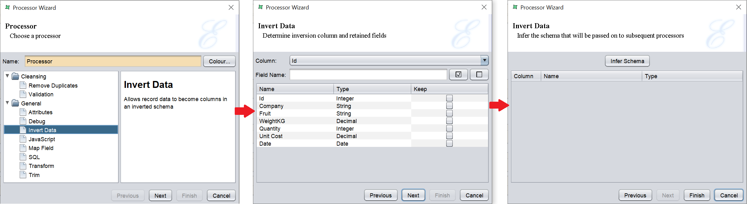Open the Colour... picker button
The width and height of the screenshot is (747, 204).
[x=219, y=62]
